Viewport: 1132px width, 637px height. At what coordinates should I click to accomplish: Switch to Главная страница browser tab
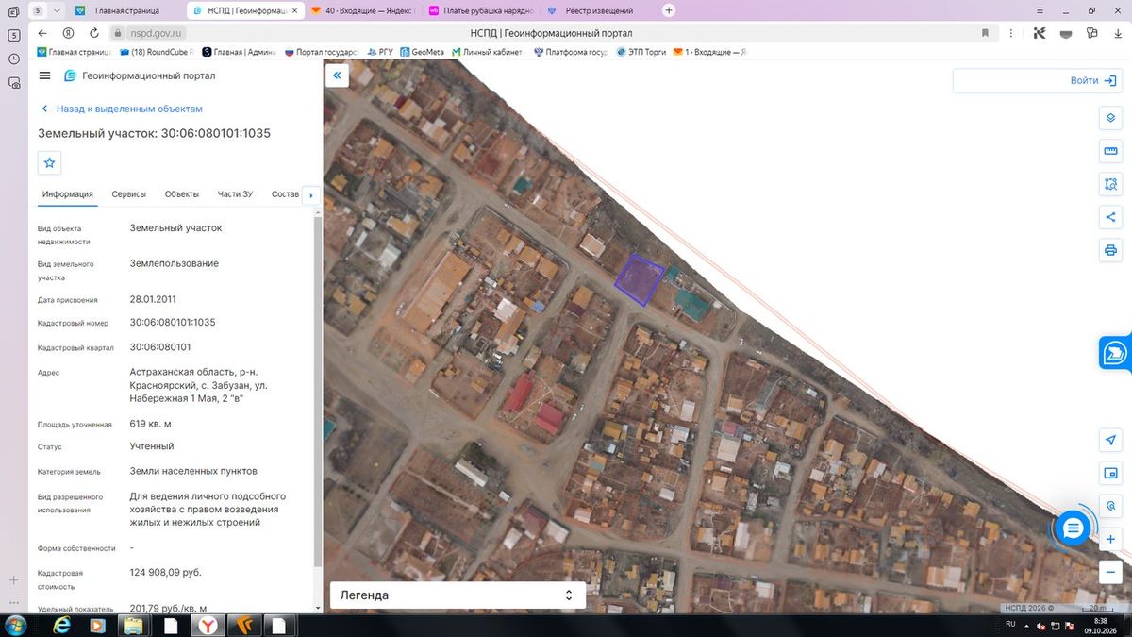[125, 10]
